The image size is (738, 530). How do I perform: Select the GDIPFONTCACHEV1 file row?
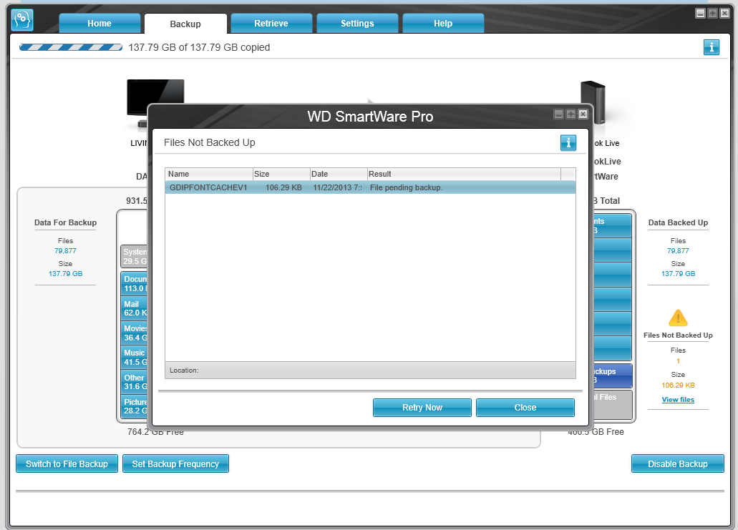[370, 187]
